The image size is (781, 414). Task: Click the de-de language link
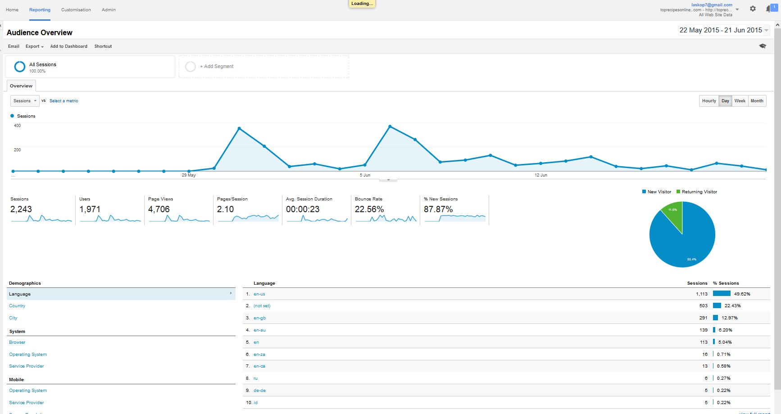click(259, 391)
